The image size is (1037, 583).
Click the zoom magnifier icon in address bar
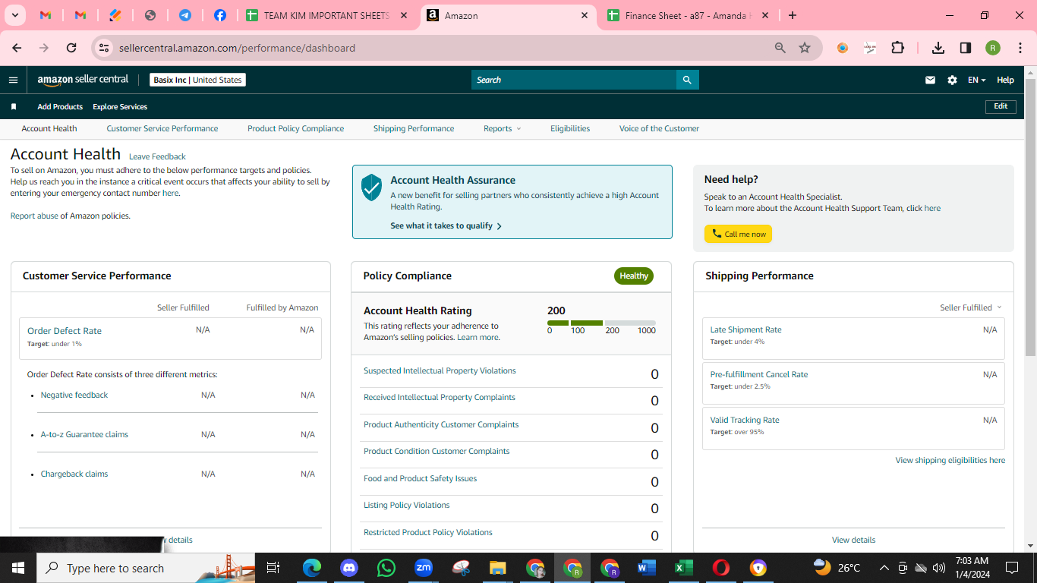[780, 48]
